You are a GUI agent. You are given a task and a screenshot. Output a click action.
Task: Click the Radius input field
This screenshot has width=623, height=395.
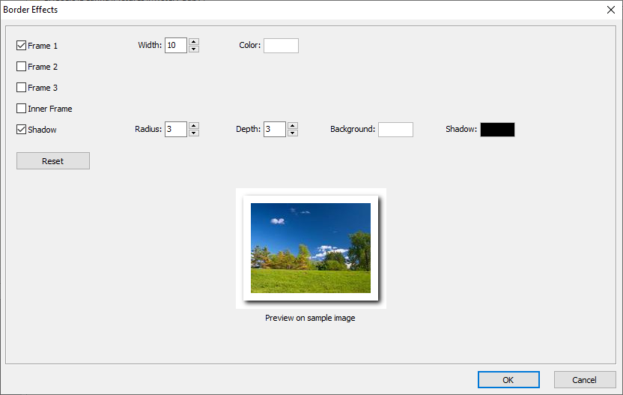(x=176, y=129)
